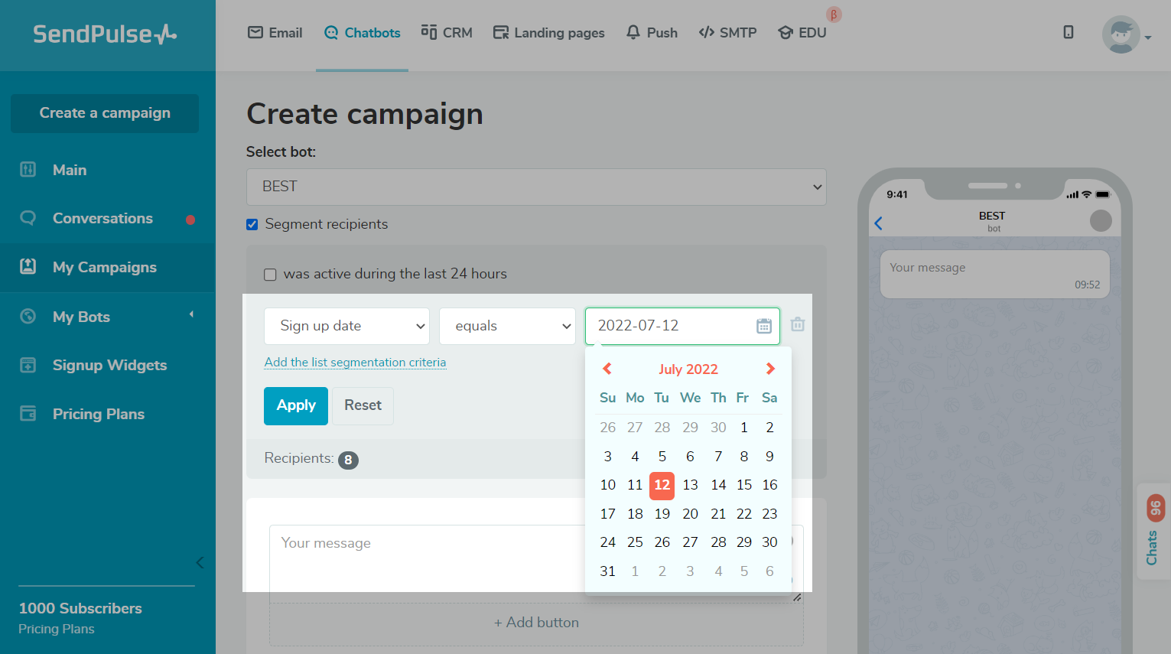Viewport: 1171px width, 654px height.
Task: Click the SendPulse logo
Action: [x=105, y=34]
